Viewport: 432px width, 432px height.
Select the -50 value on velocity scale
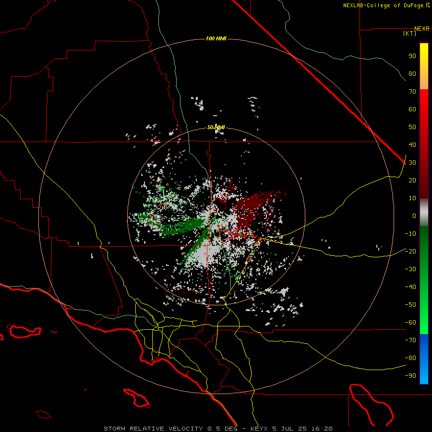[x=410, y=305]
